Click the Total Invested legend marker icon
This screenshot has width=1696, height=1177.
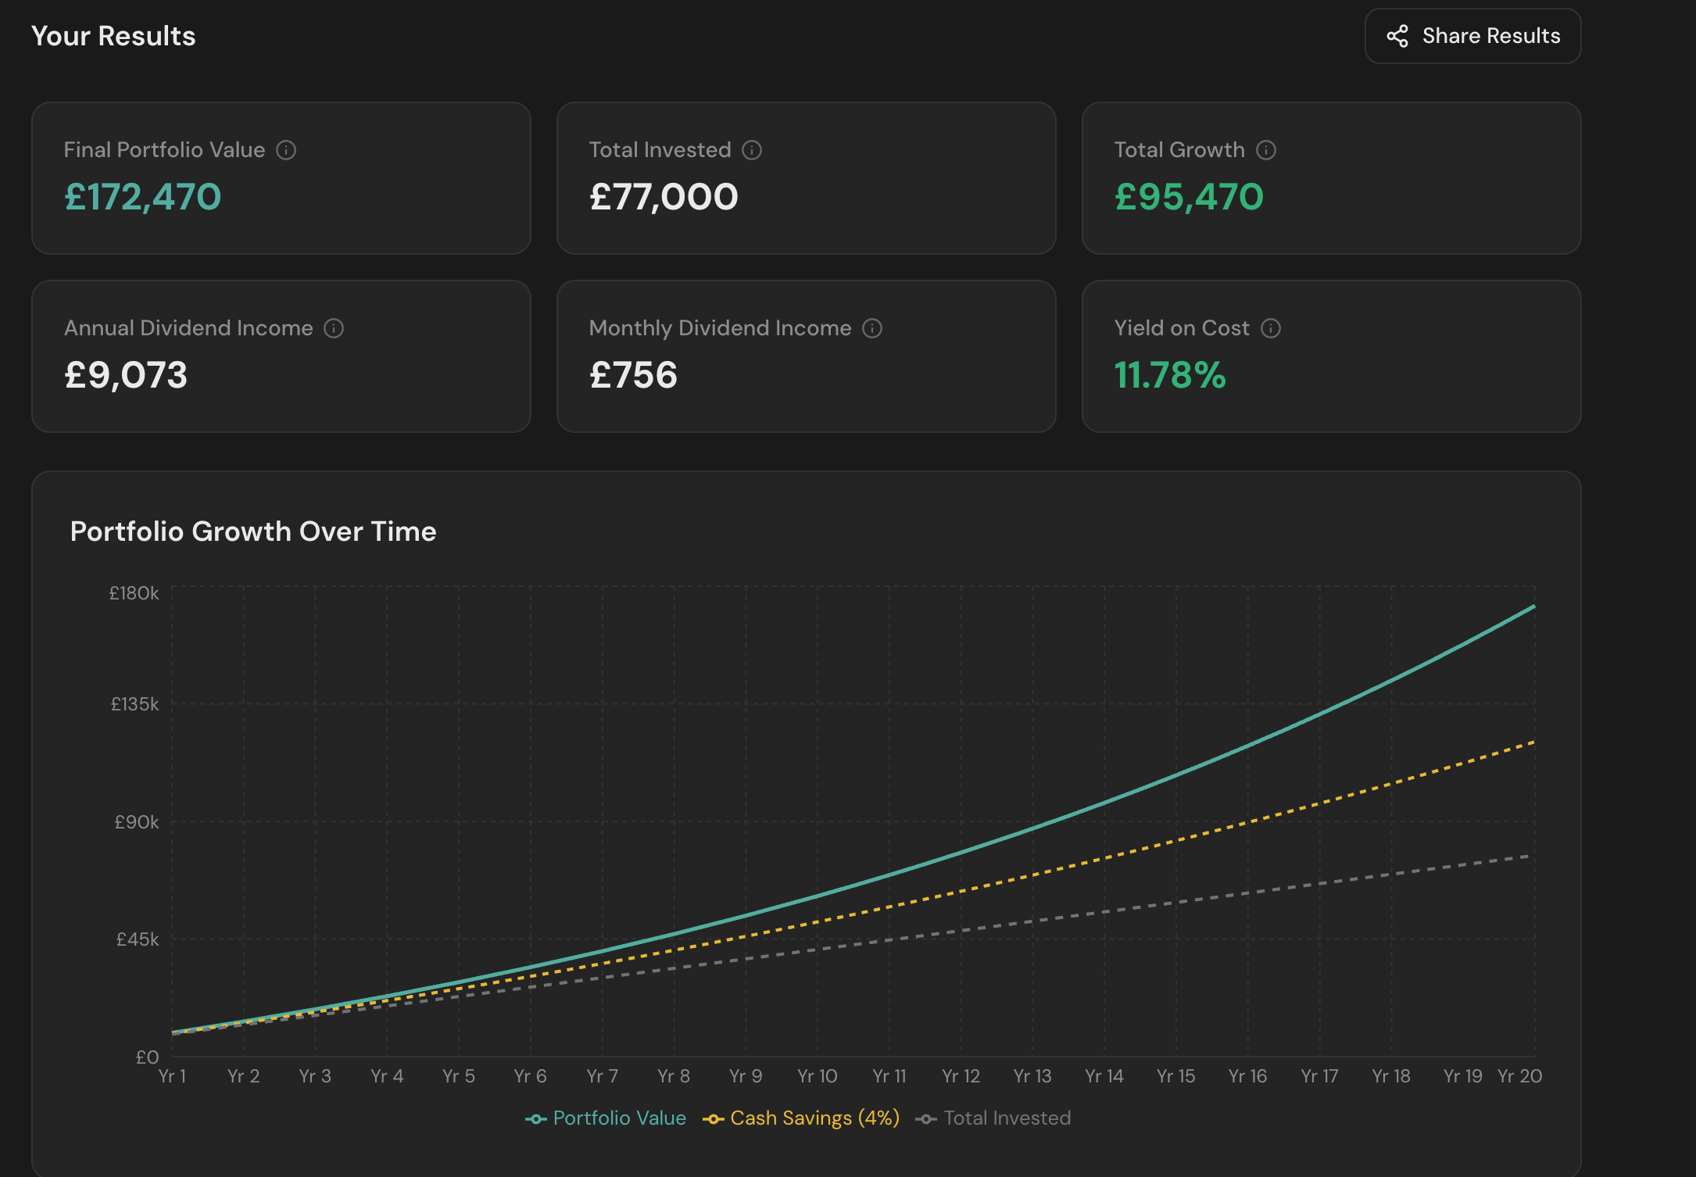tap(926, 1119)
